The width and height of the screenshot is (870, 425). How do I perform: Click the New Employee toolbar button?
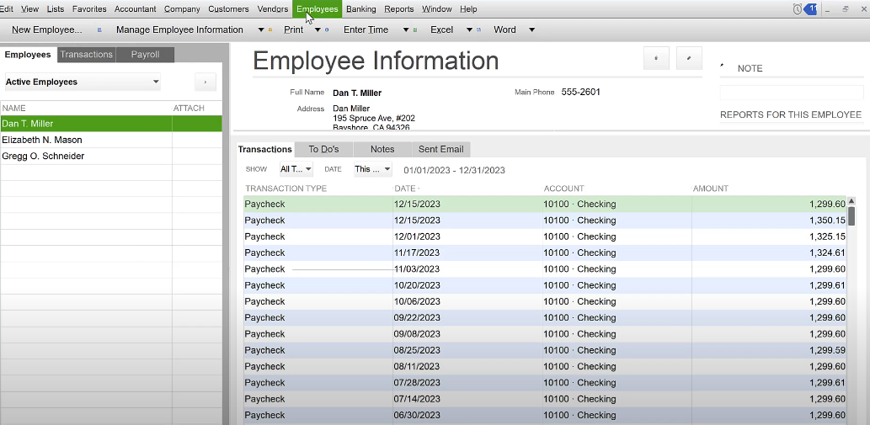tap(47, 29)
